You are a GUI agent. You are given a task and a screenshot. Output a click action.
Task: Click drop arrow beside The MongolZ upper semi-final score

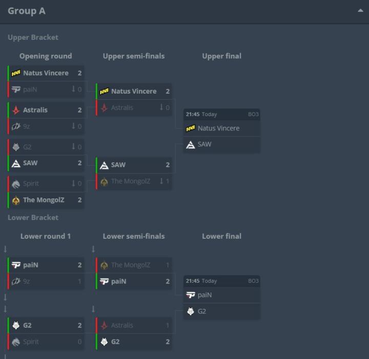(161, 181)
